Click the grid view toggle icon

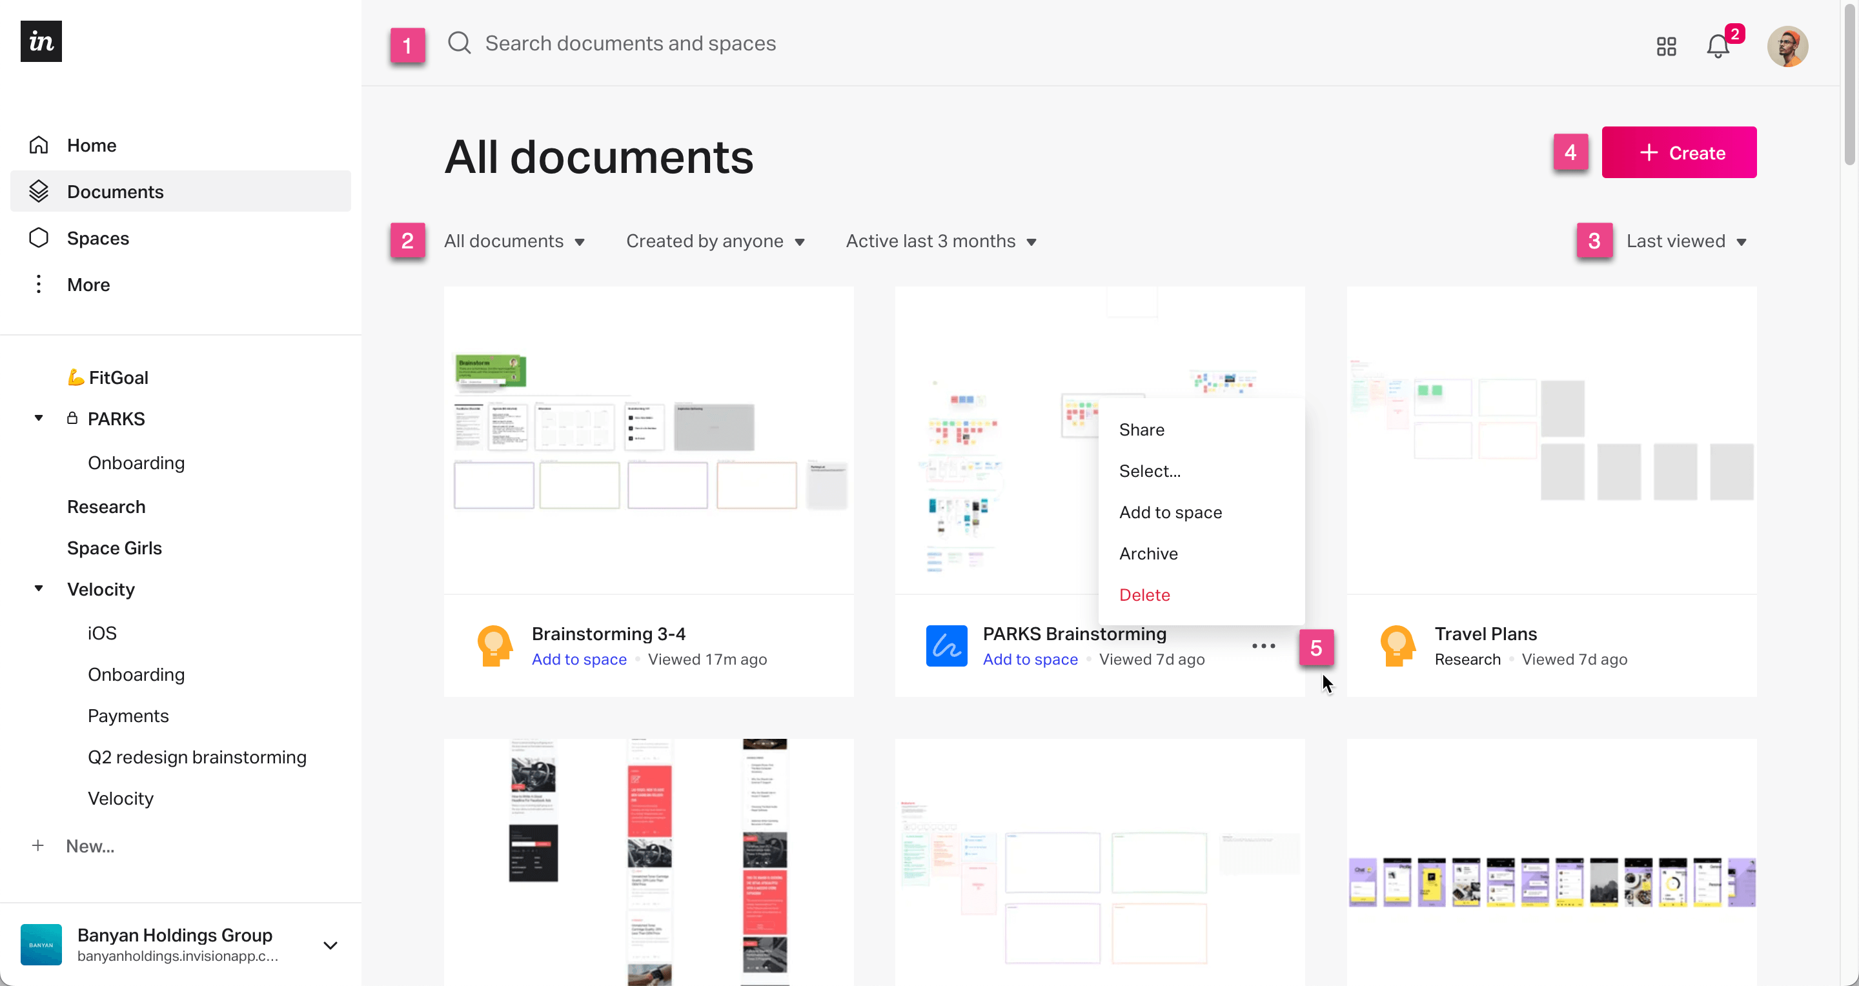(1667, 45)
